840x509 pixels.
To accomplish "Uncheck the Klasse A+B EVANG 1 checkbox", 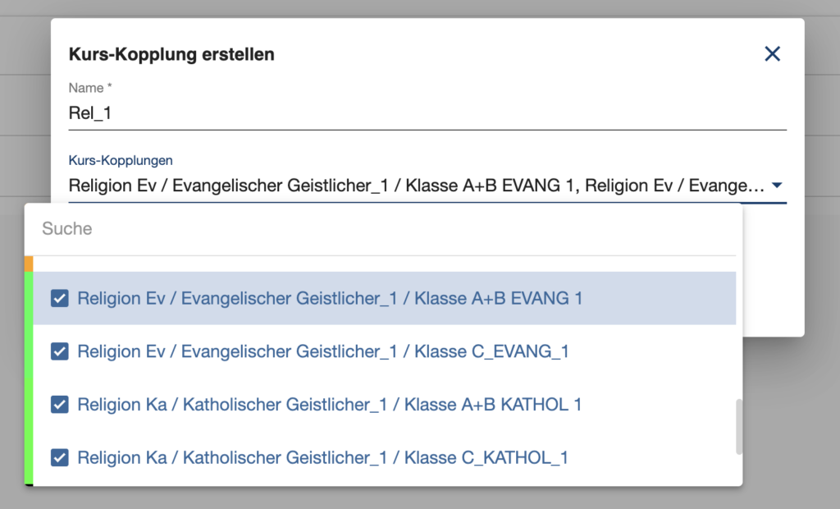I will click(x=59, y=298).
